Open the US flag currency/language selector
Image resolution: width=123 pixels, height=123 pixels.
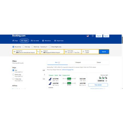coord(88,36)
